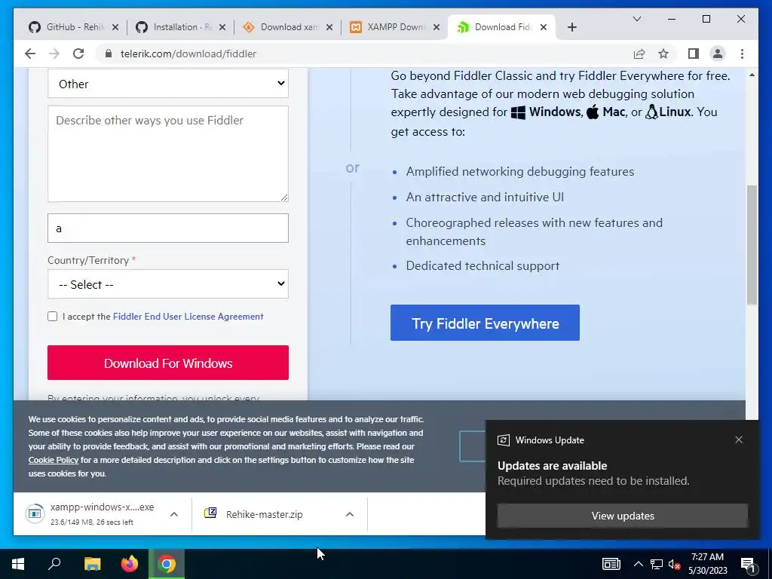Click the muted volume tray icon
The image size is (772, 579).
[674, 564]
